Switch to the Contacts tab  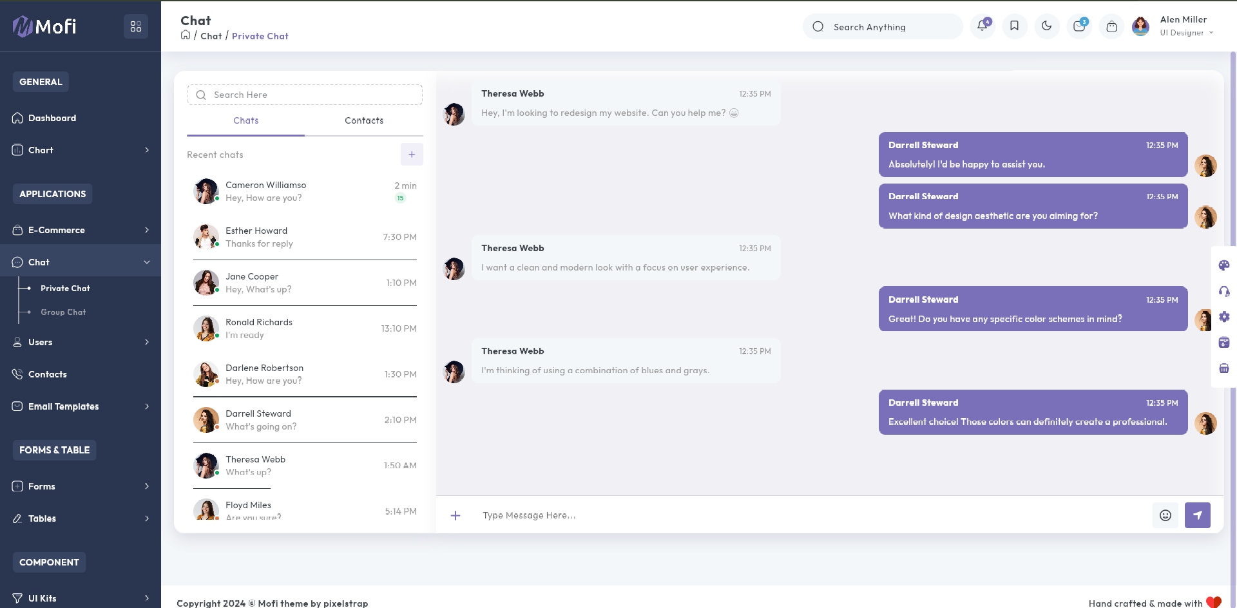pos(364,120)
